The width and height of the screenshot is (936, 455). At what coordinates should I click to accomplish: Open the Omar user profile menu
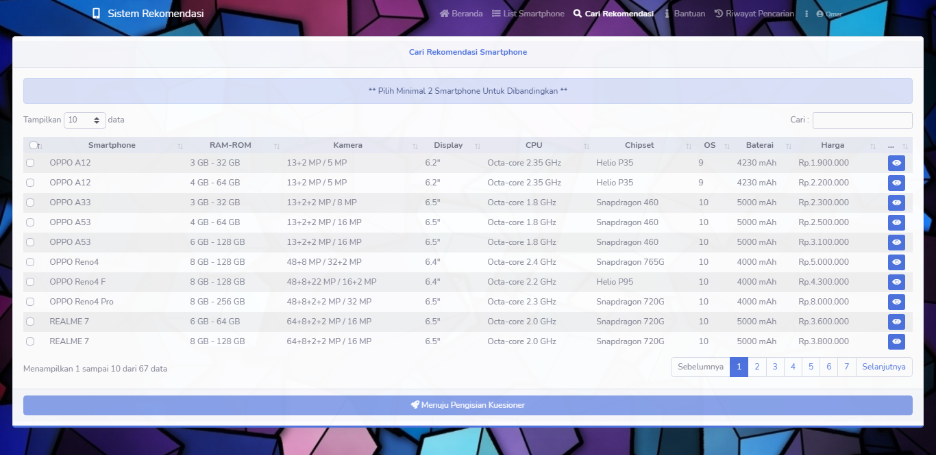[x=829, y=14]
